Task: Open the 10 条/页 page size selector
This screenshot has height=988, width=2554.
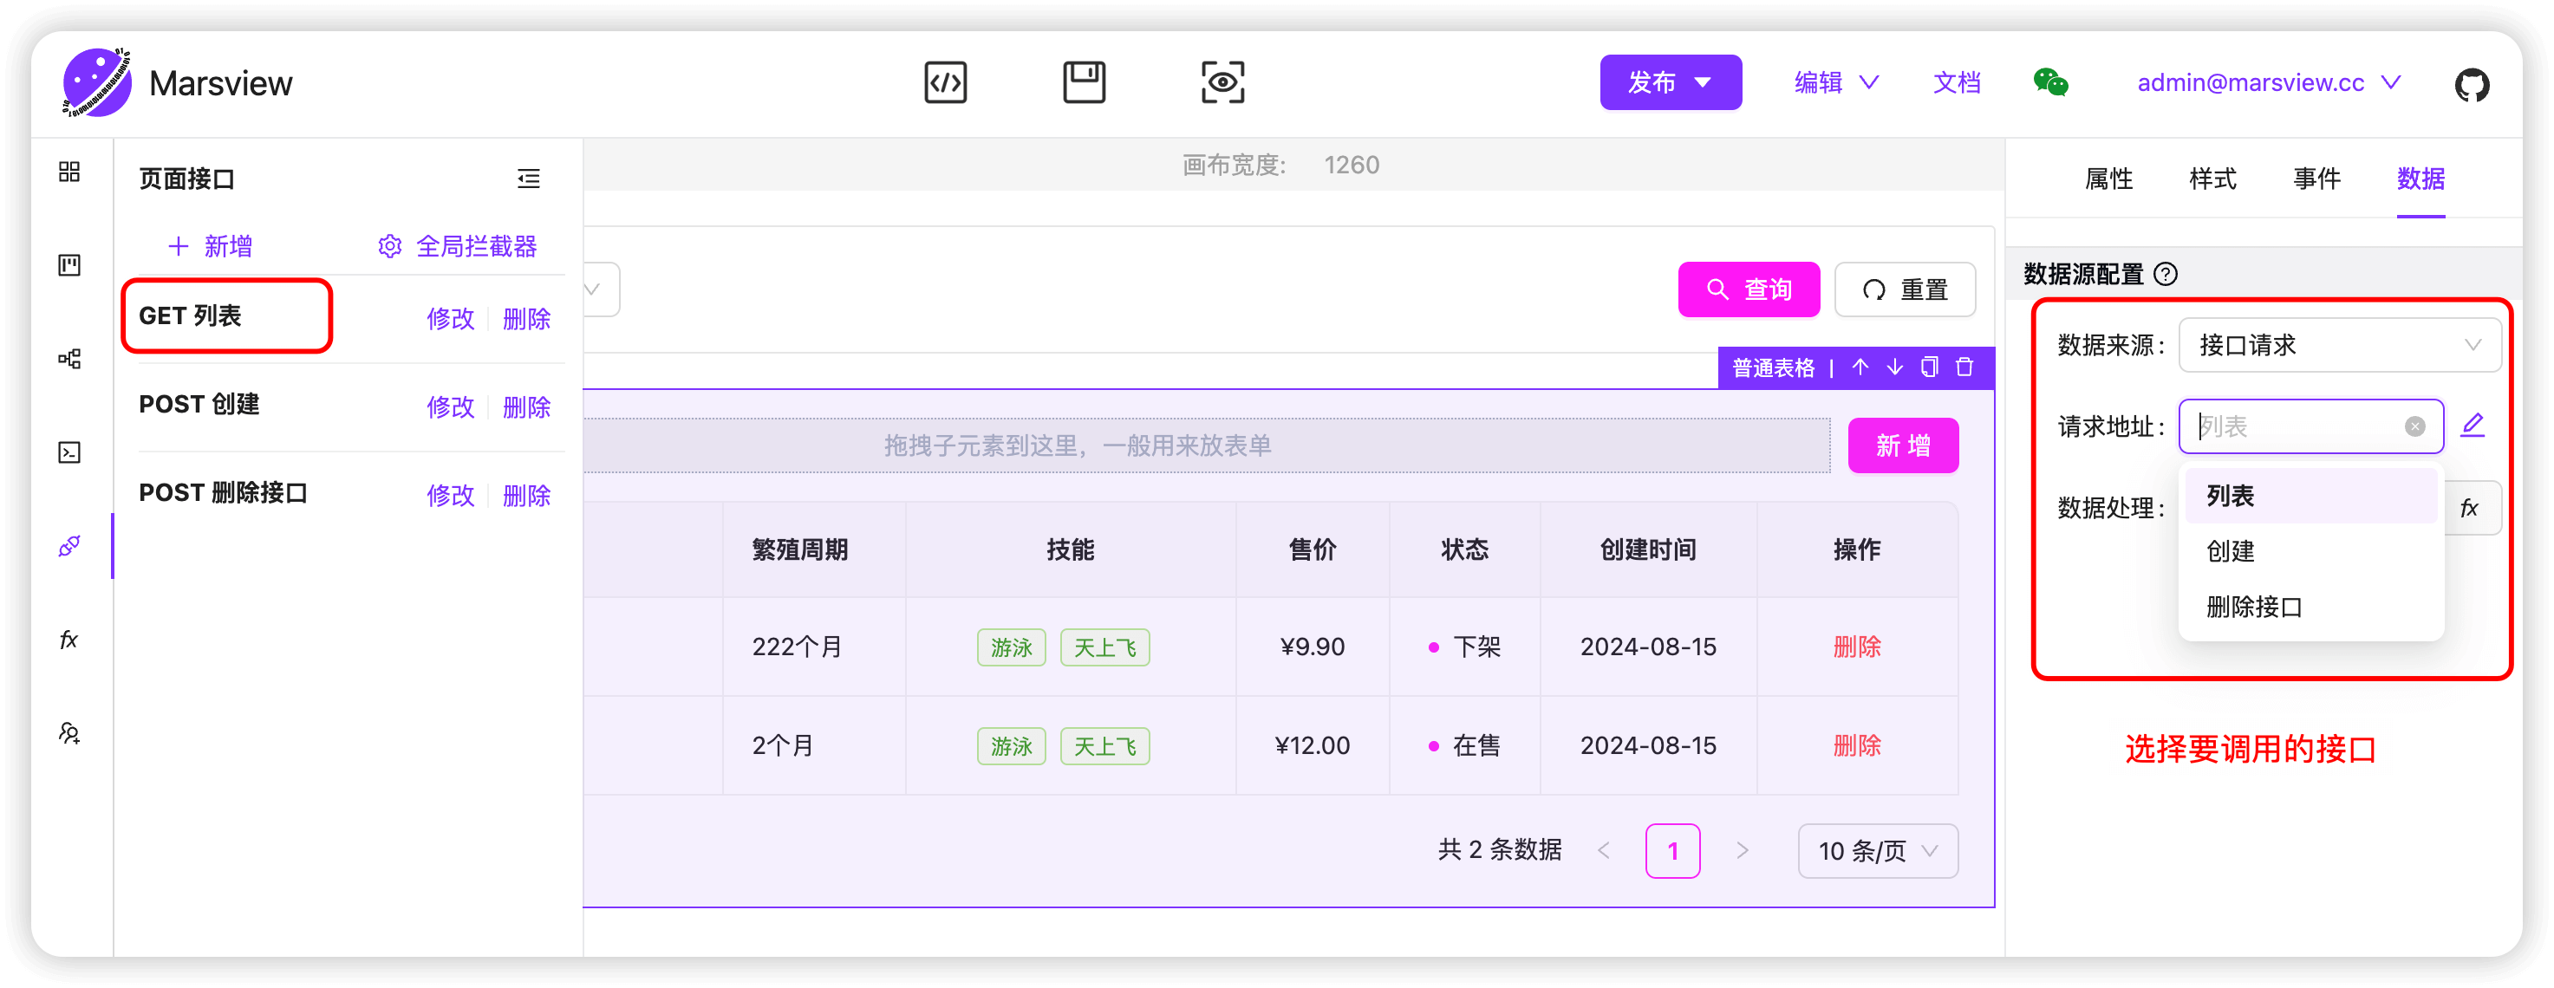Action: (x=1878, y=850)
